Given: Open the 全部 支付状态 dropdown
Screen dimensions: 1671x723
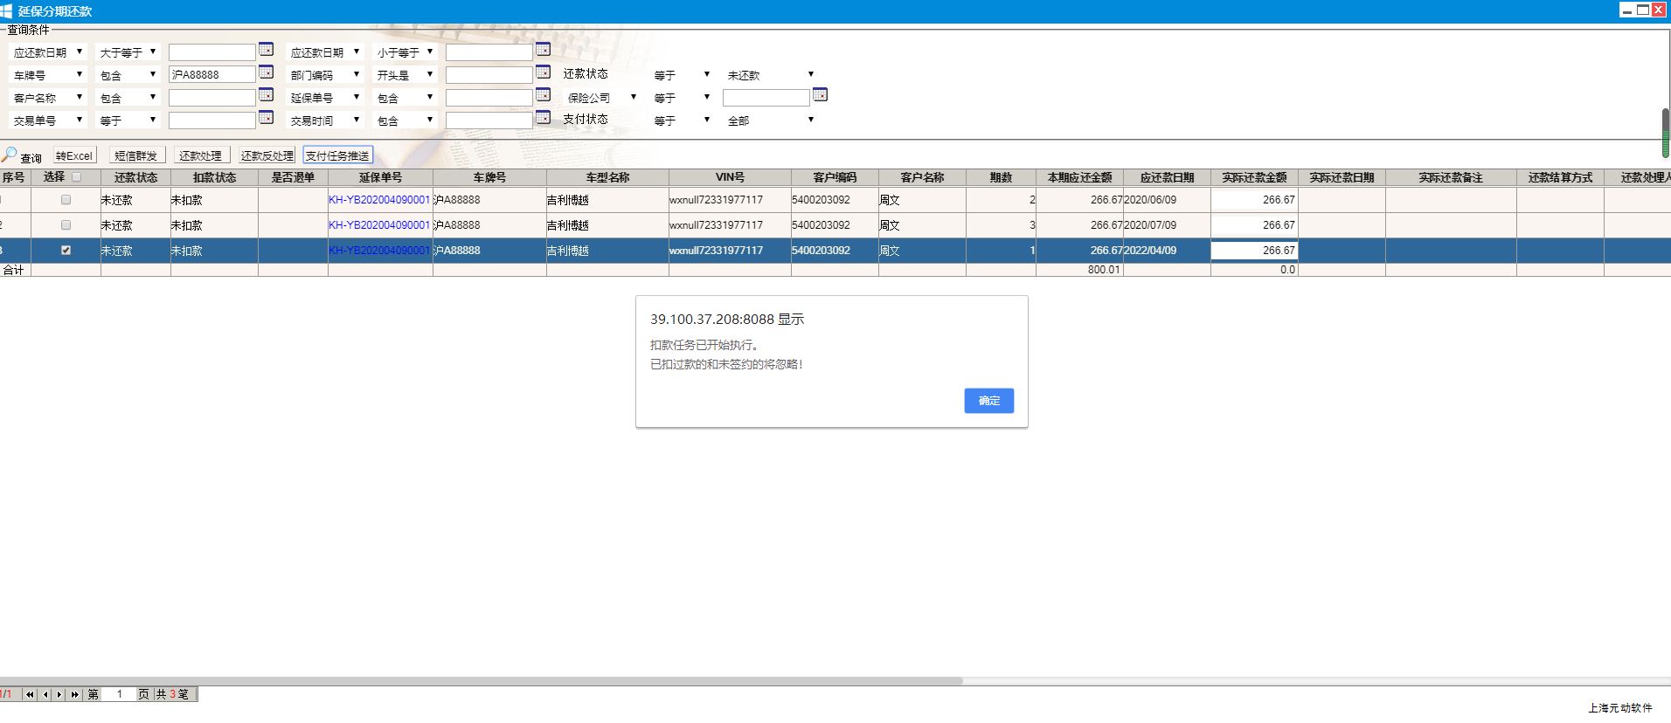Looking at the screenshot, I should coord(770,120).
